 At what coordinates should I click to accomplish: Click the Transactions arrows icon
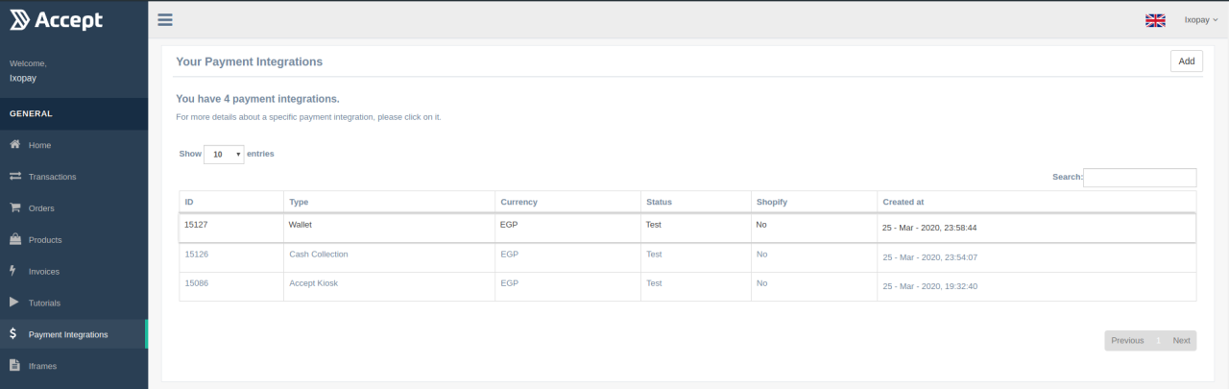click(x=15, y=177)
